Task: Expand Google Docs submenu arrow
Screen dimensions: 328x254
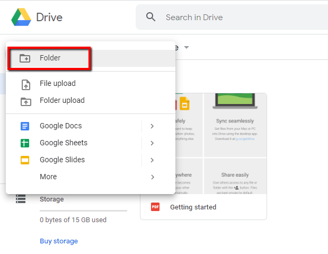Action: 152,126
